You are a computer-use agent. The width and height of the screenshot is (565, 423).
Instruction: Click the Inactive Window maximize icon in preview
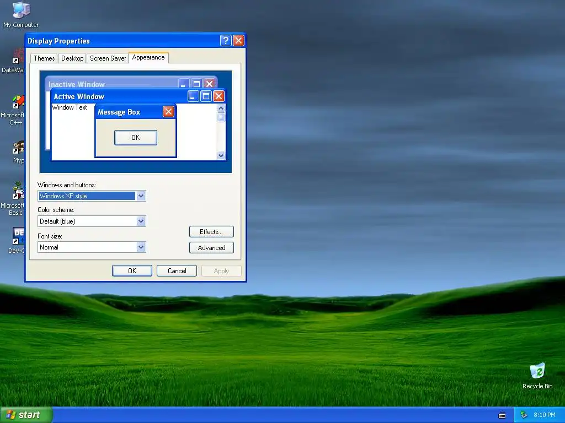click(197, 84)
